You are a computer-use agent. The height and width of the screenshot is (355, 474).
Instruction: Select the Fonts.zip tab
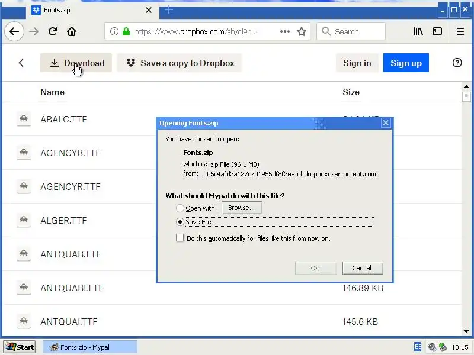tap(92, 10)
